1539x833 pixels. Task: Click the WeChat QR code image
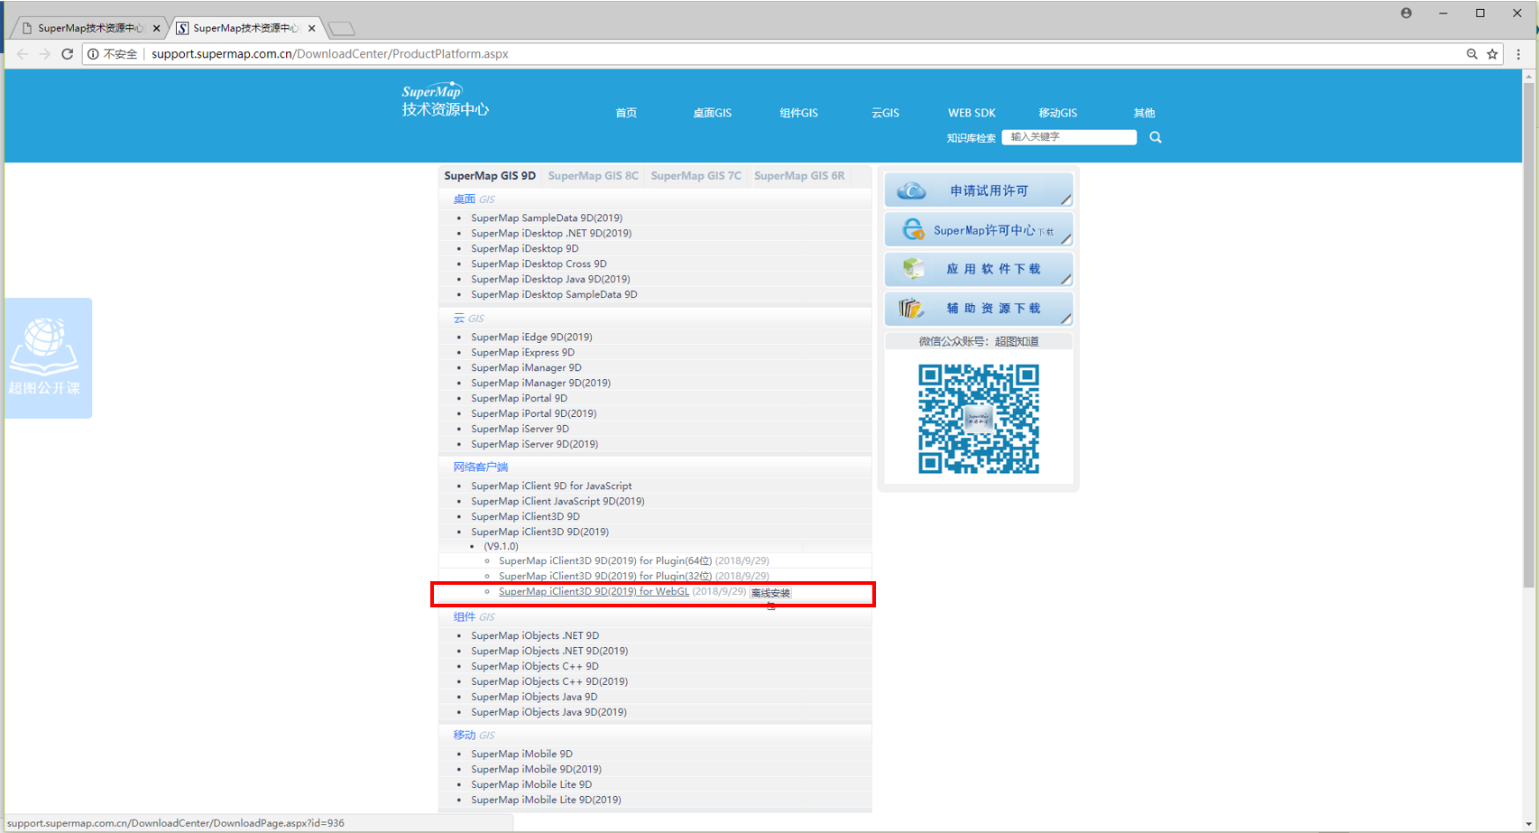pos(979,419)
